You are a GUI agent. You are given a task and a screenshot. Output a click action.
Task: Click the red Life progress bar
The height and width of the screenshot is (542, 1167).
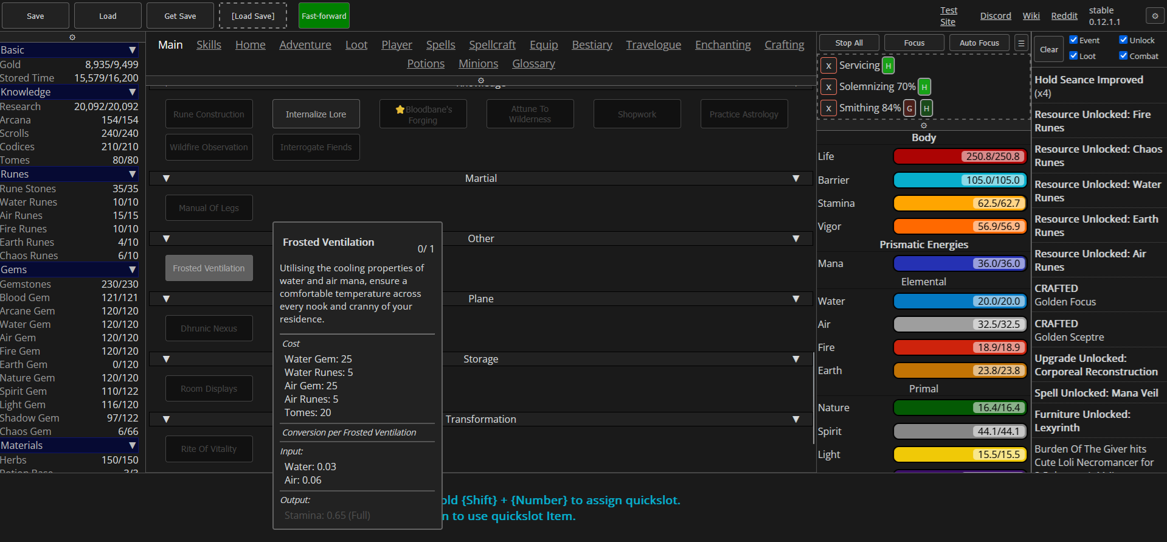[960, 156]
